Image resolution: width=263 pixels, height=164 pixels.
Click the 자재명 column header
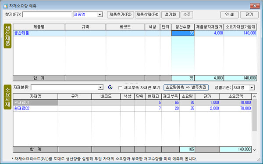36,96
